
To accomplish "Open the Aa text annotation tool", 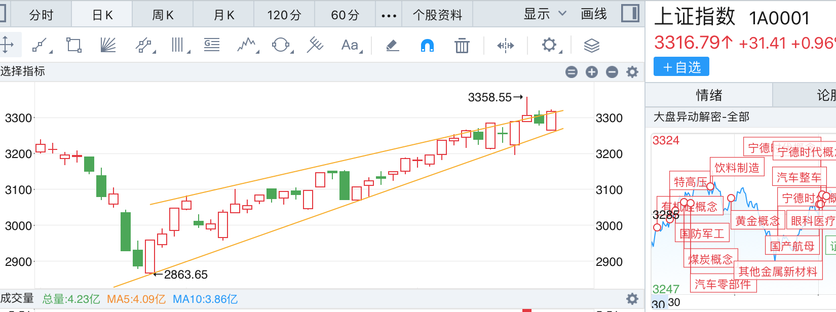I will [x=350, y=46].
